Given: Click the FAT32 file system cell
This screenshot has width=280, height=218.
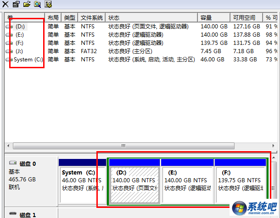Looking at the screenshot, I should pyautogui.click(x=89, y=51).
